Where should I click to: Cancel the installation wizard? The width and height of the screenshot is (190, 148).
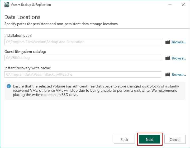pos(175,139)
